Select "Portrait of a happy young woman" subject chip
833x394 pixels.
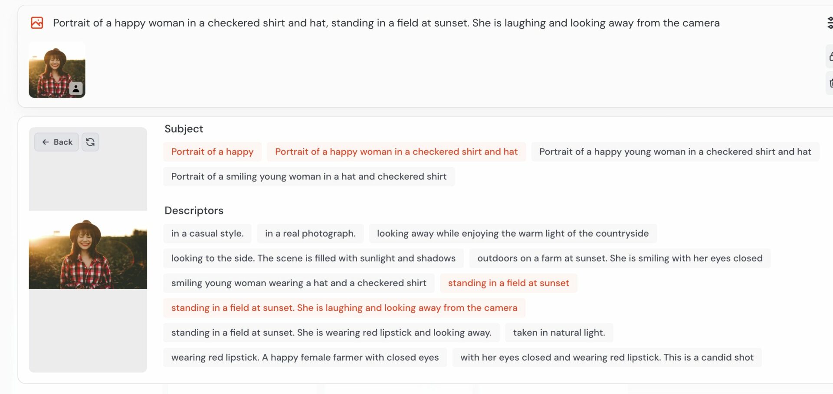click(x=675, y=152)
